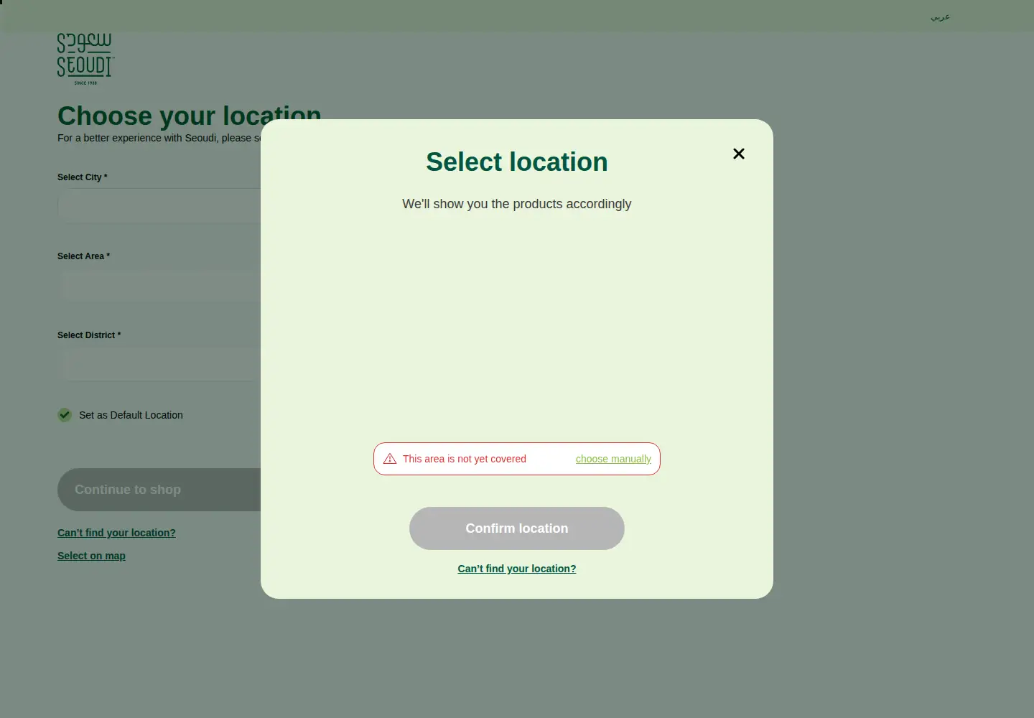Click the Select on map link
This screenshot has height=718, width=1034.
[91, 556]
